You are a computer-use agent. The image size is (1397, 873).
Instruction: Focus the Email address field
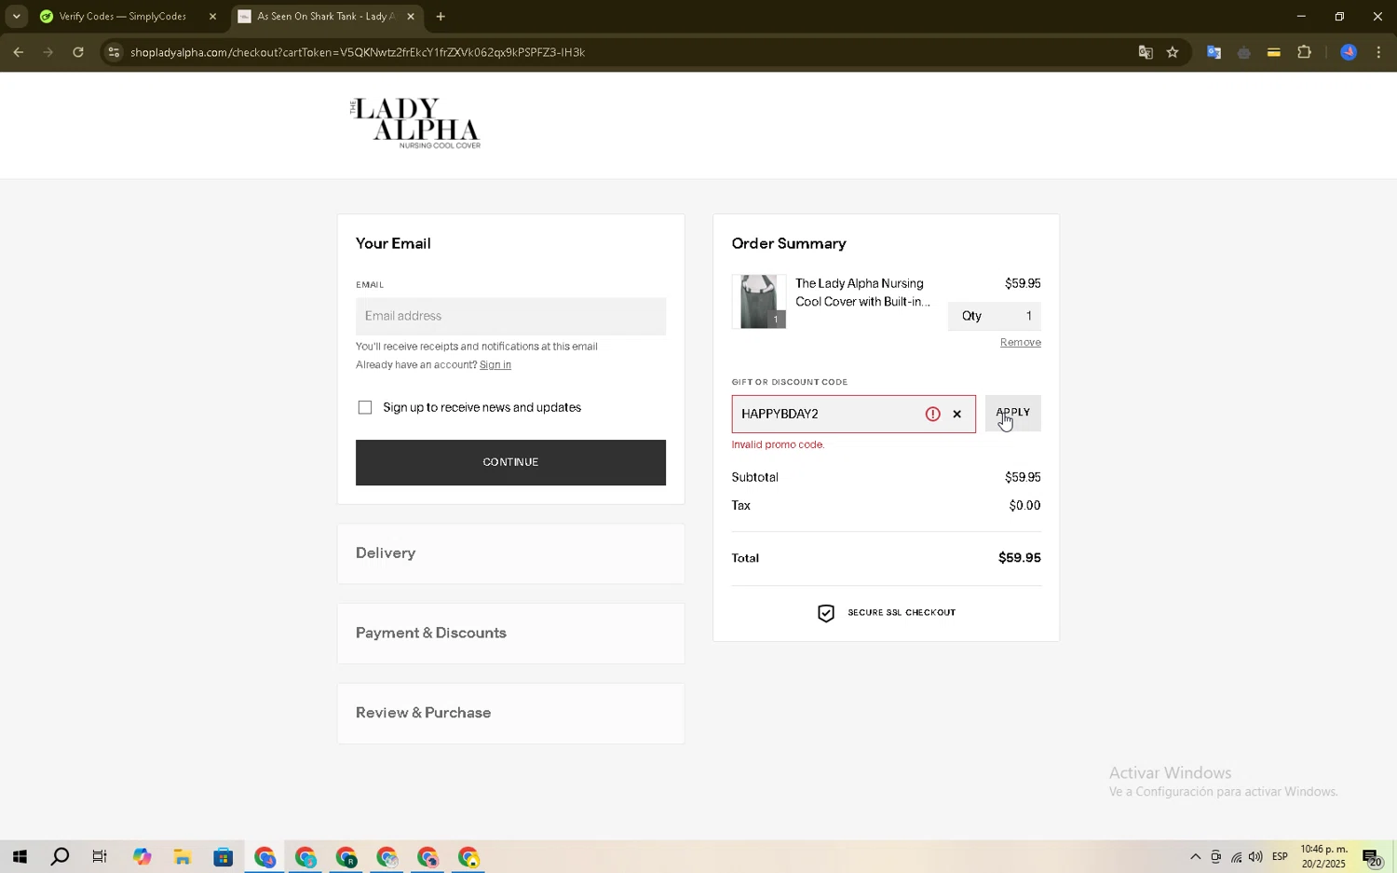point(510,317)
